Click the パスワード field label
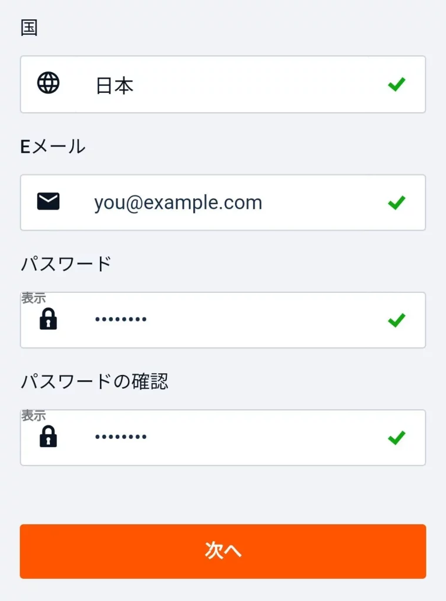446x601 pixels. (x=66, y=264)
